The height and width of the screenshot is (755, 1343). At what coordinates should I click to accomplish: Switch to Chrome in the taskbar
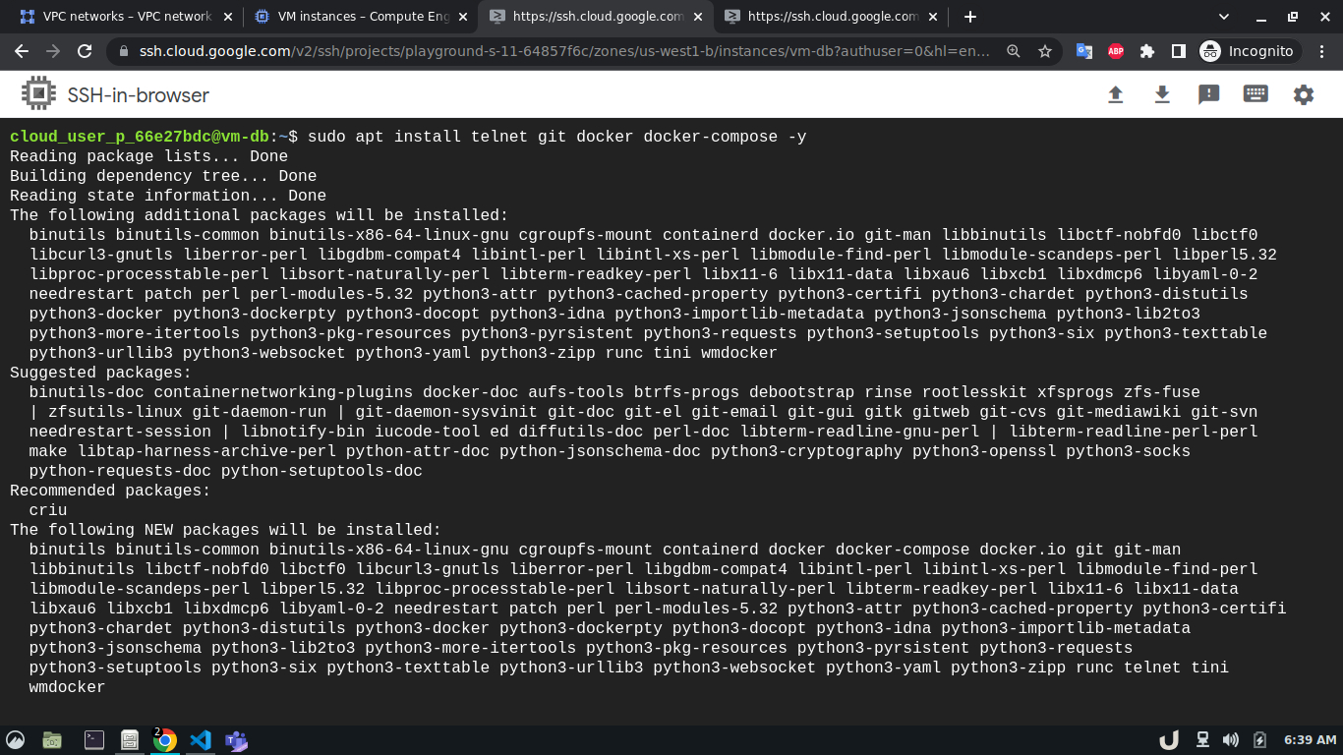165,740
